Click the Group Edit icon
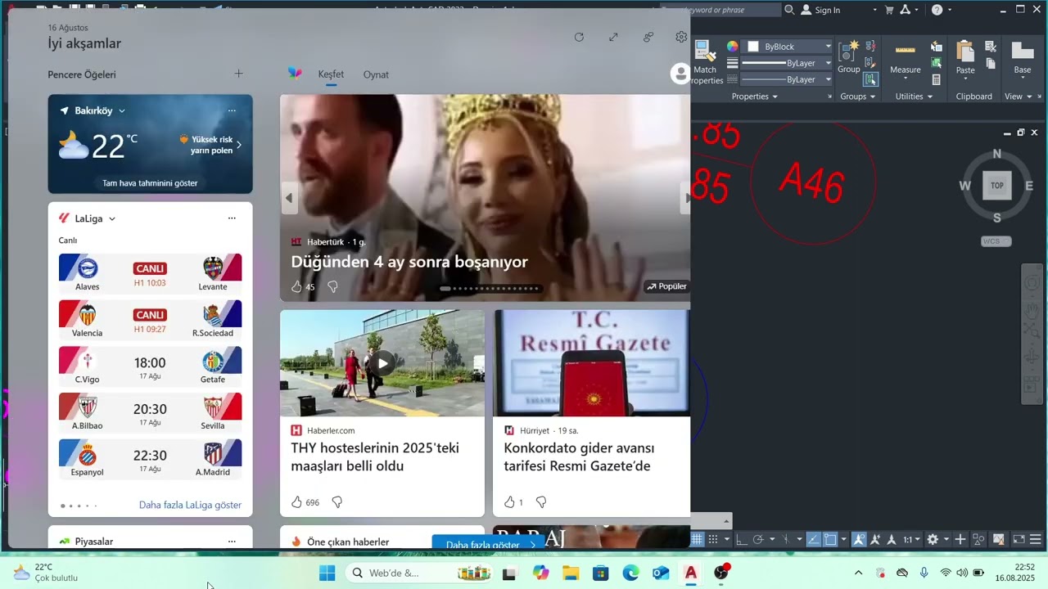Viewport: 1048px width, 589px height. (x=870, y=63)
